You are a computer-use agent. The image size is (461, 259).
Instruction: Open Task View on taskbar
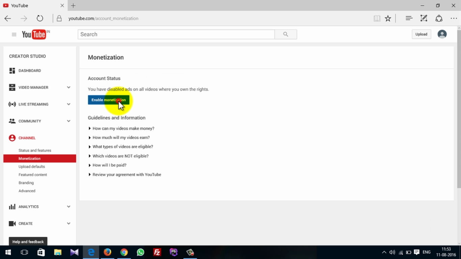coord(24,252)
